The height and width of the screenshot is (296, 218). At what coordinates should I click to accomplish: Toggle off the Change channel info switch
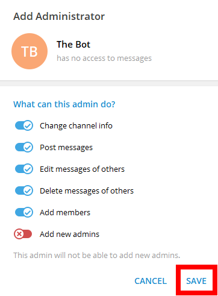click(x=24, y=125)
